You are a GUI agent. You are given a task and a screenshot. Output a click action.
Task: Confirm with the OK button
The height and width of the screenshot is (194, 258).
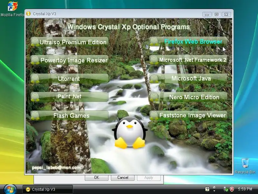tap(96, 178)
